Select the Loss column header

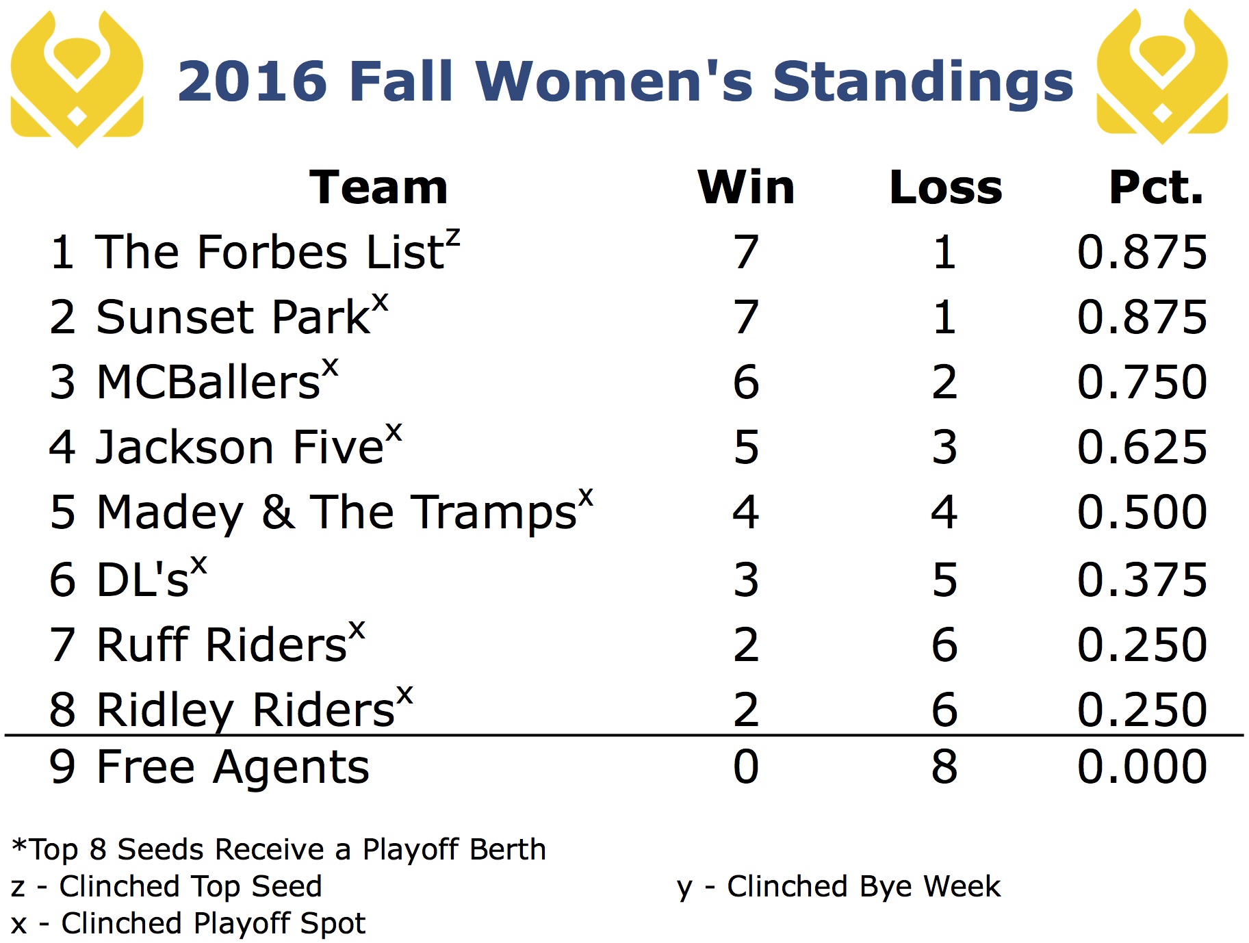(946, 187)
